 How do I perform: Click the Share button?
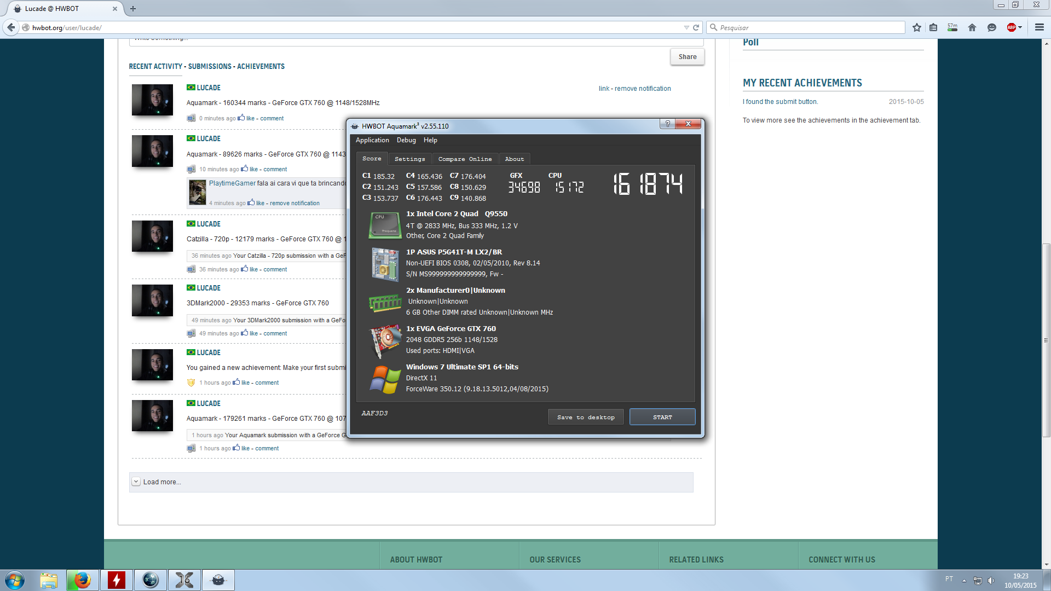click(688, 57)
